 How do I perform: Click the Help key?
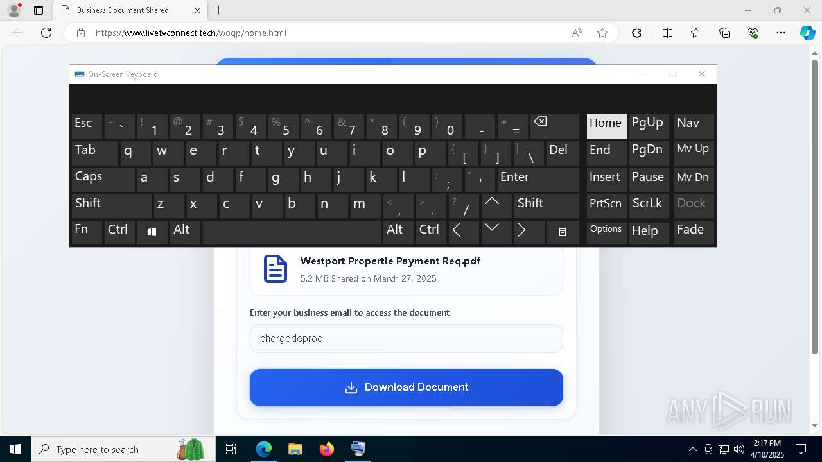[649, 232]
